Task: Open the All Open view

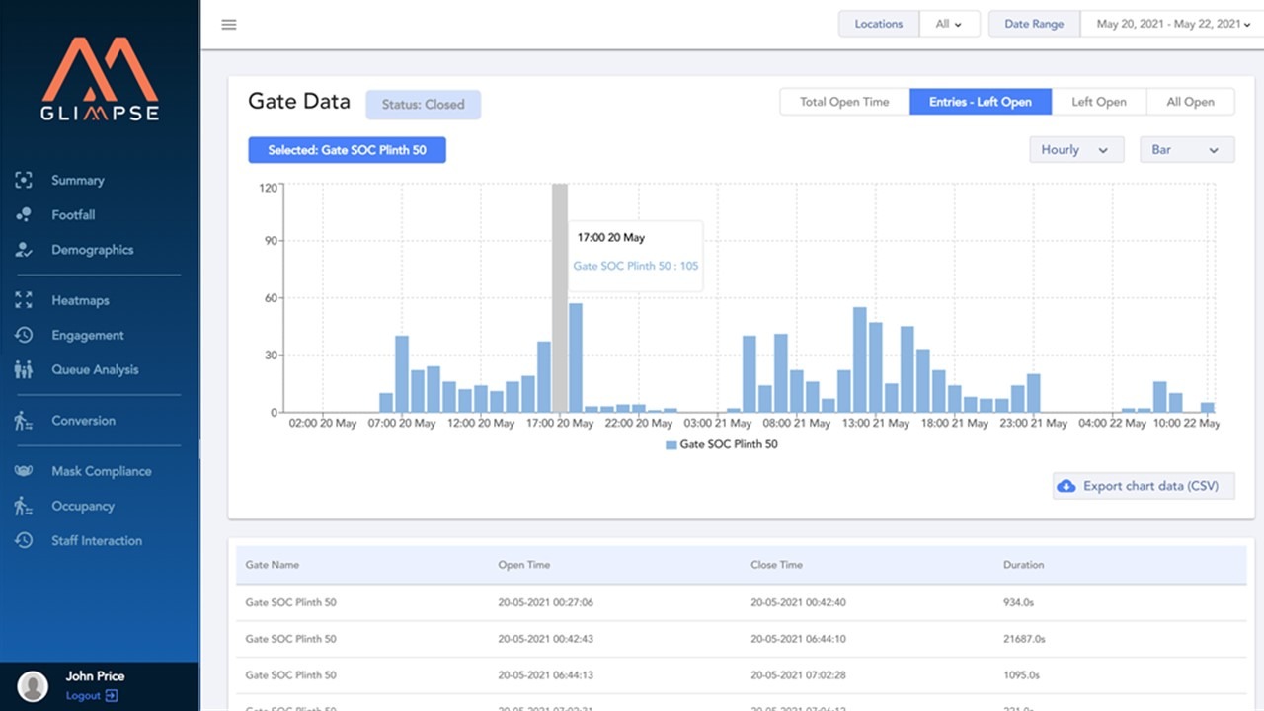Action: pyautogui.click(x=1190, y=101)
